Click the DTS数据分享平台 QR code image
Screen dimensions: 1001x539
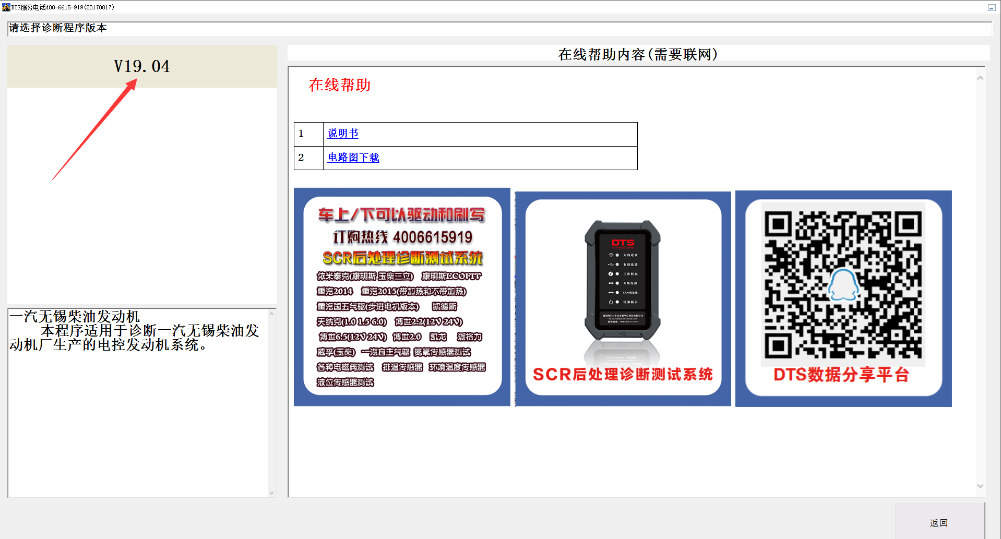pyautogui.click(x=843, y=298)
